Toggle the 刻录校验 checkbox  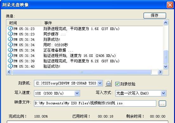click(x=117, y=84)
